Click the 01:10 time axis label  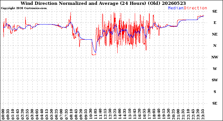click(x=13, y=114)
